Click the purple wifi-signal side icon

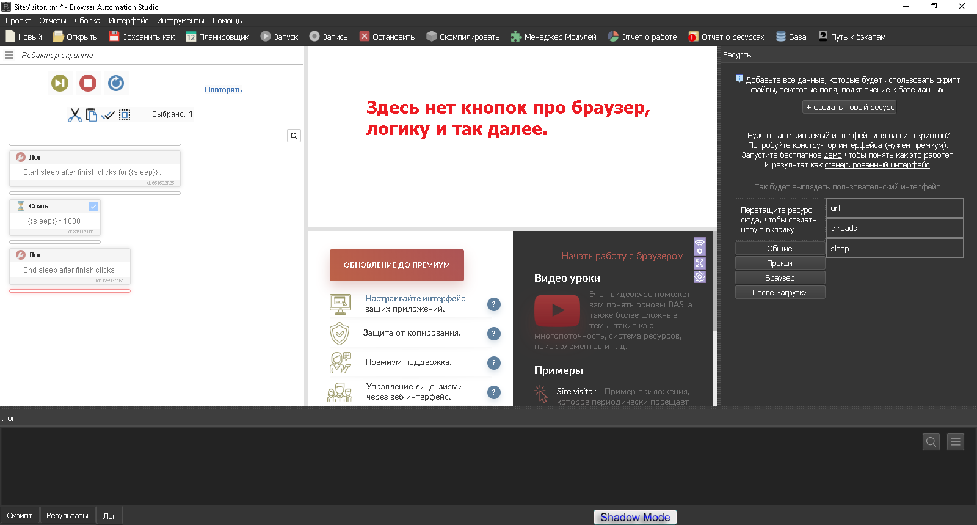pos(700,246)
